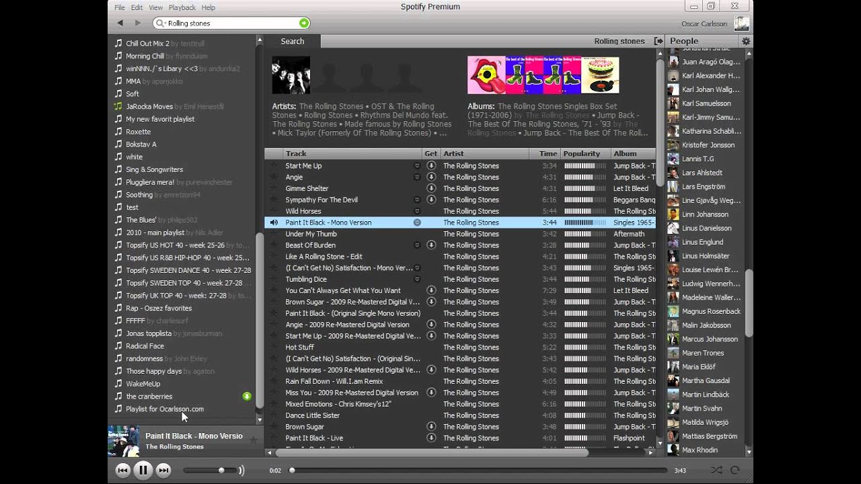
Task: Click the Get download icon for Start Me Up
Action: [431, 165]
